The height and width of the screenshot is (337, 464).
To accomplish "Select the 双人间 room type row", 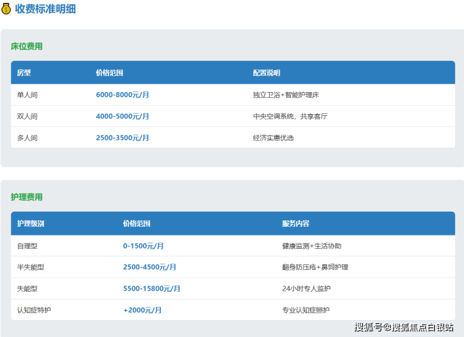I will pos(28,117).
